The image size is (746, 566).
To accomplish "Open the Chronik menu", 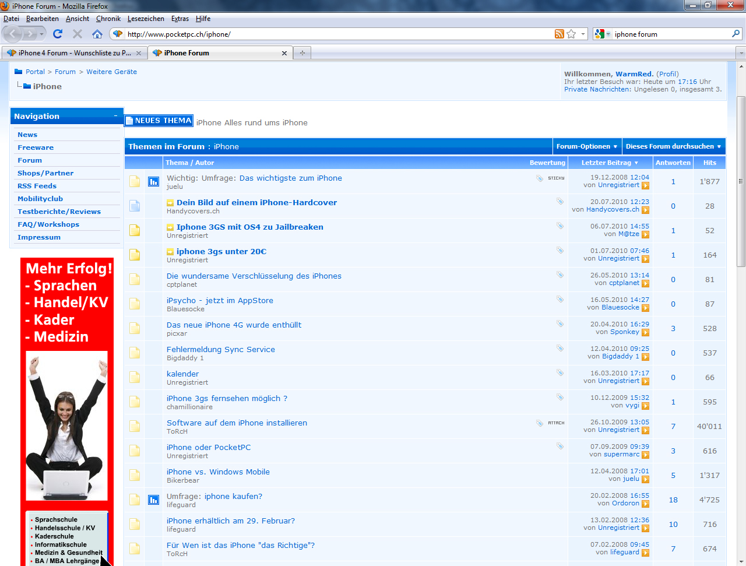I will pyautogui.click(x=108, y=19).
